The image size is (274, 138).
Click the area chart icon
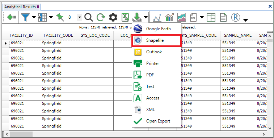182,17
